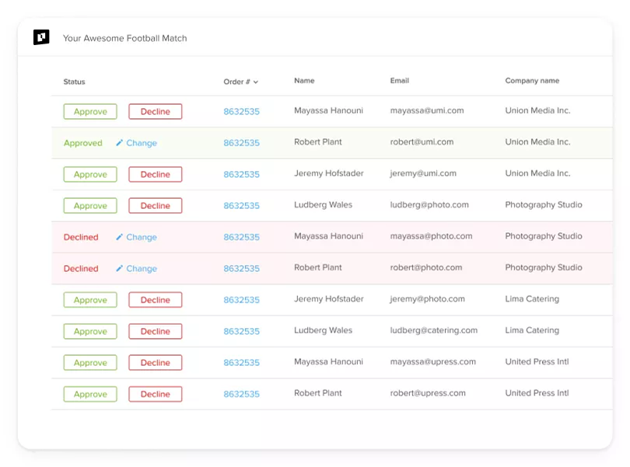This screenshot has width=630, height=467.
Task: Approve the order for ludberg@photo.com
Action: pos(90,206)
